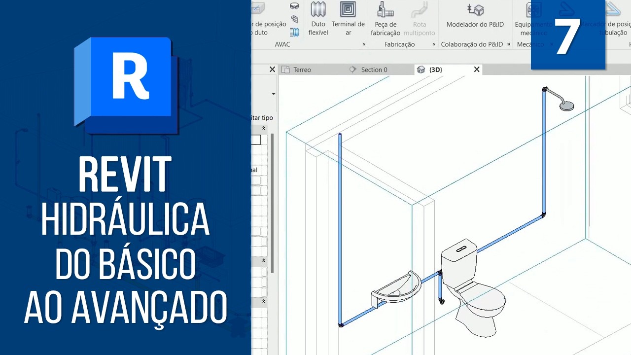Select the lavatory sink in 3D view
The image size is (631, 355).
click(396, 291)
